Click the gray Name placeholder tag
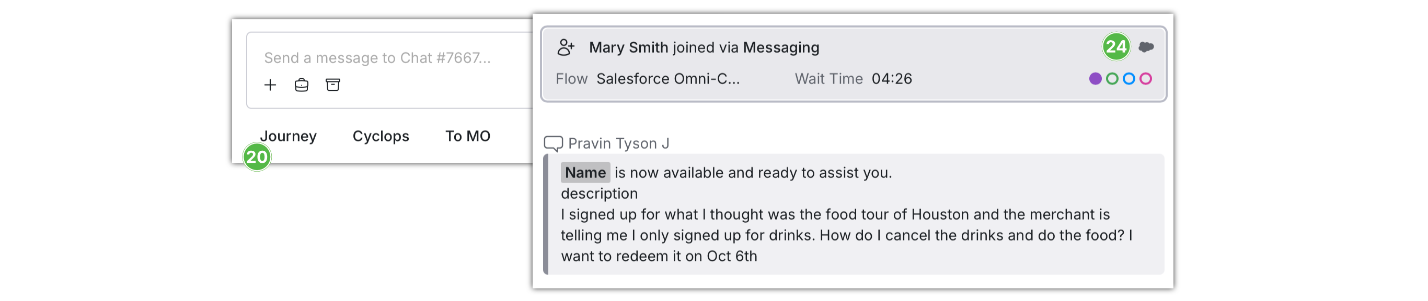Image resolution: width=1428 pixels, height=301 pixels. pyautogui.click(x=585, y=173)
